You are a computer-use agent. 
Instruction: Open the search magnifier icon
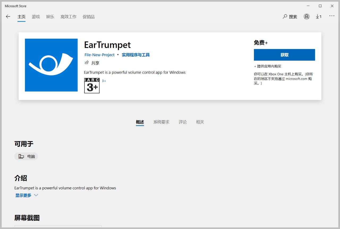[x=285, y=16]
